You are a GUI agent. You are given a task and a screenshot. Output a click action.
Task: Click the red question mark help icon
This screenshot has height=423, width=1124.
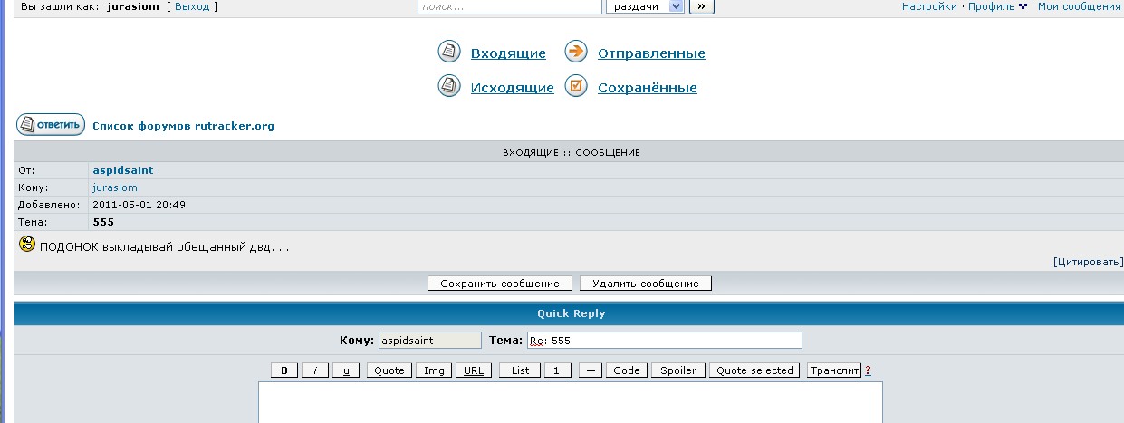[868, 370]
